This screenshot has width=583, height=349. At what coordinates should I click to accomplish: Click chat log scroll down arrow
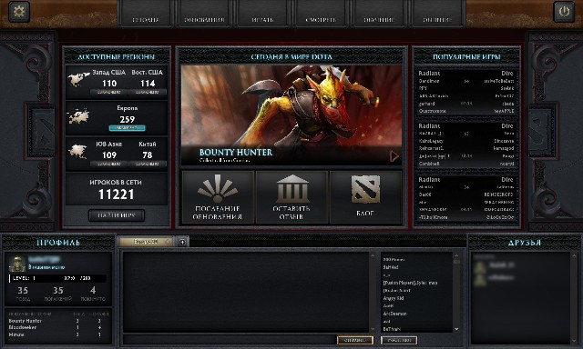[373, 329]
